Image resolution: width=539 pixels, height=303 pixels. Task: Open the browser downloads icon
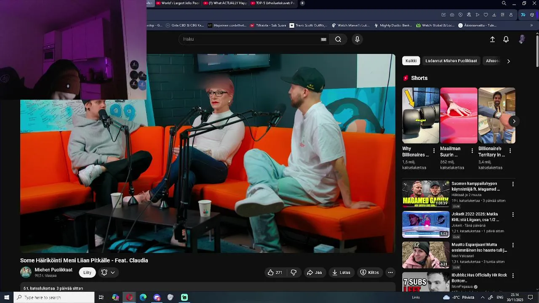494,15
